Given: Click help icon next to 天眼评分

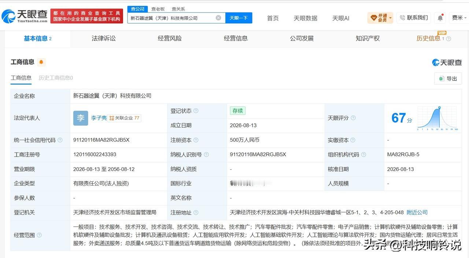Looking at the screenshot, I should [353, 118].
